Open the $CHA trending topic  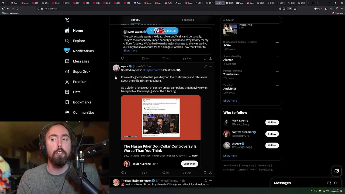pyautogui.click(x=227, y=46)
